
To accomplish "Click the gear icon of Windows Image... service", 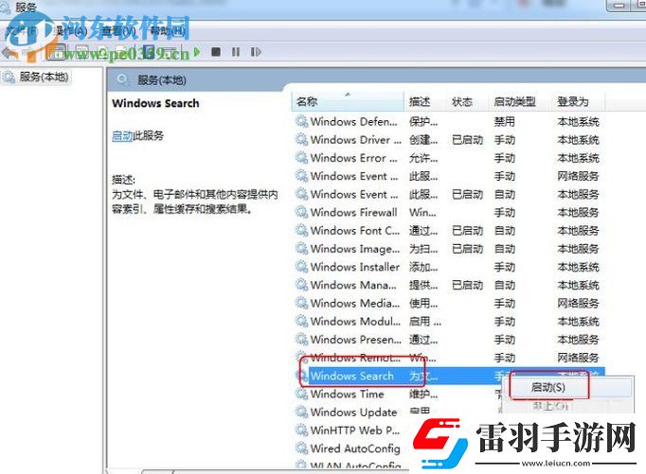I will 302,249.
